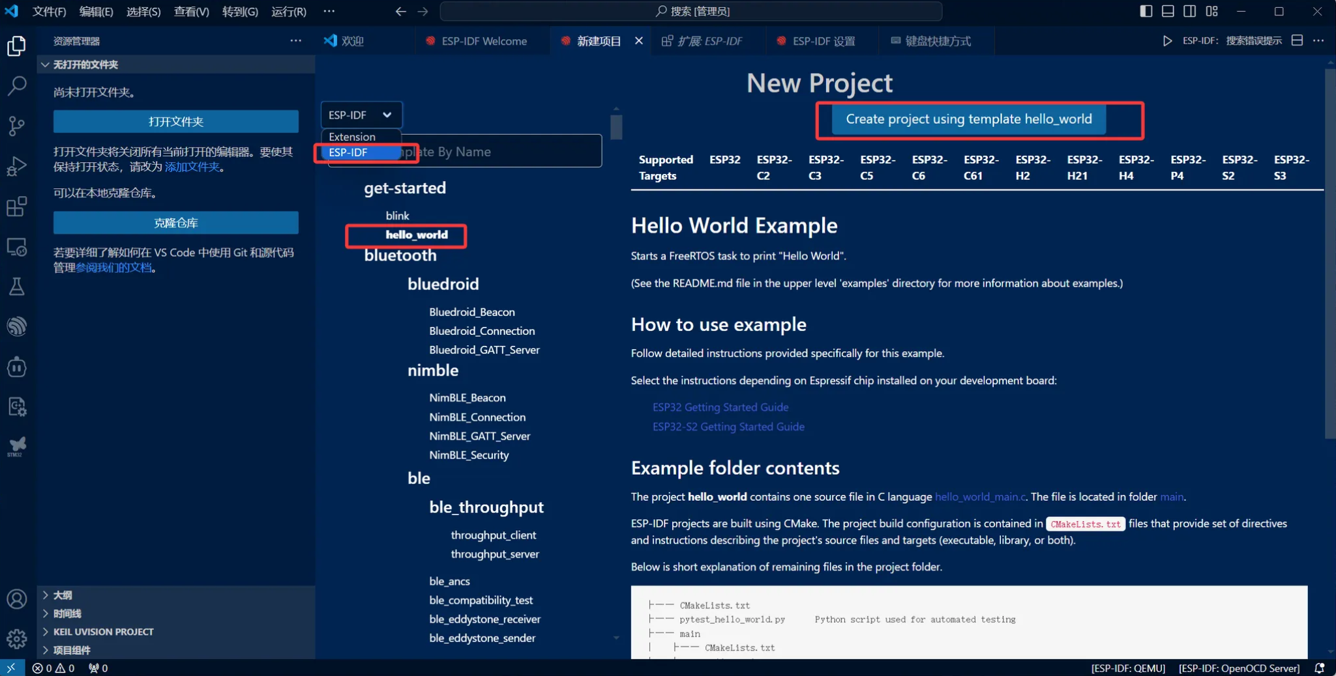Click the template name search field

point(465,152)
